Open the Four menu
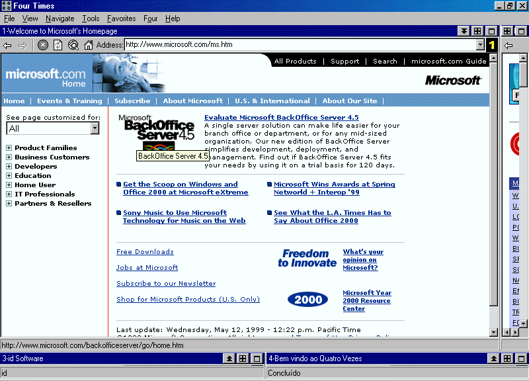529x381 pixels. 151,19
